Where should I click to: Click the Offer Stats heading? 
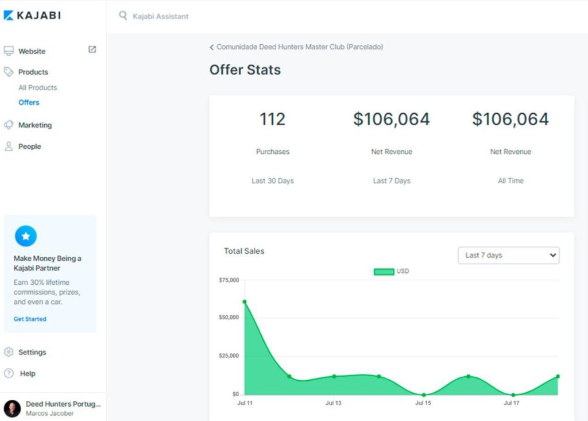[245, 70]
